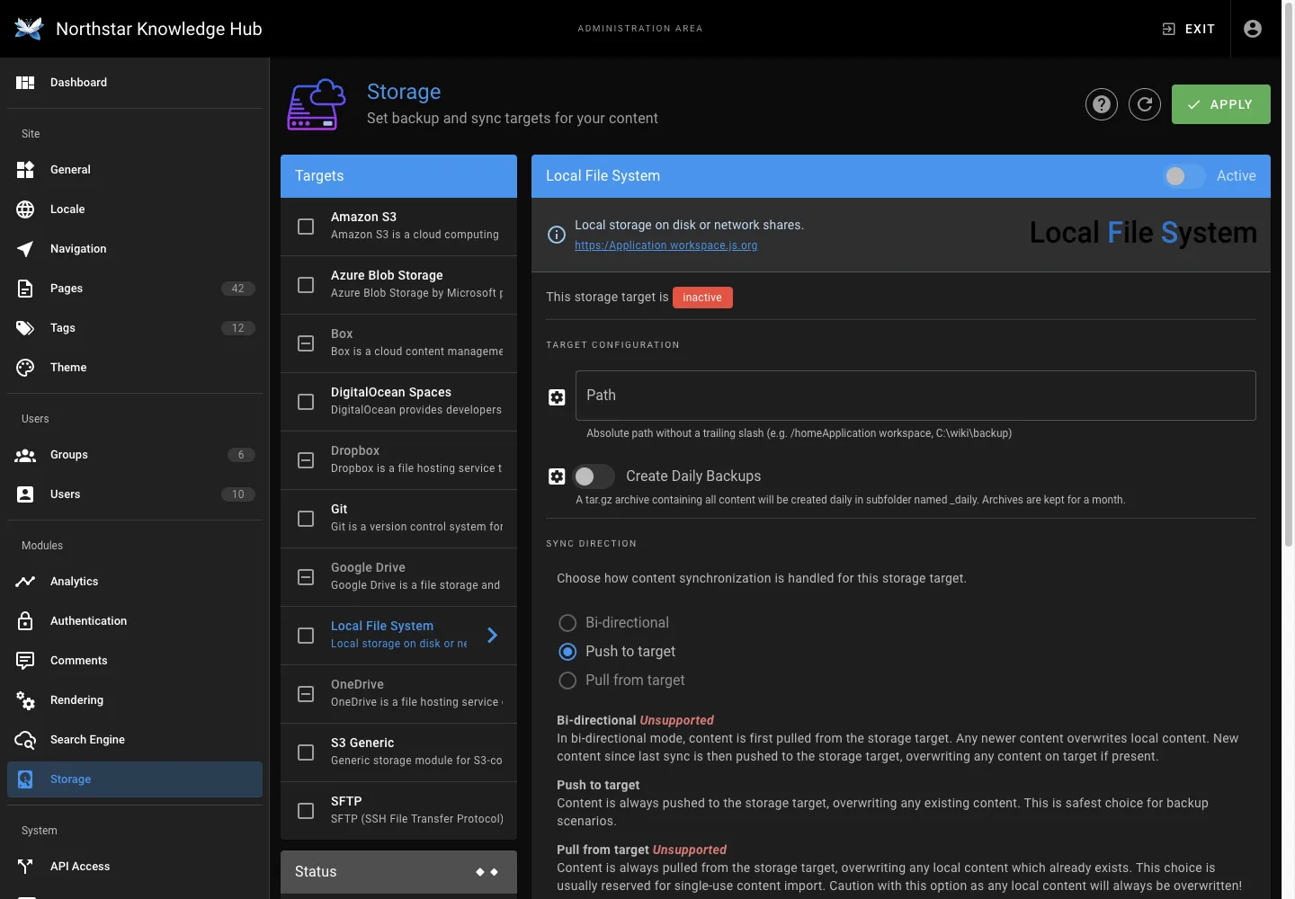This screenshot has height=899, width=1295.
Task: Open the https:/Application workspace.js.org link
Action: coord(666,245)
